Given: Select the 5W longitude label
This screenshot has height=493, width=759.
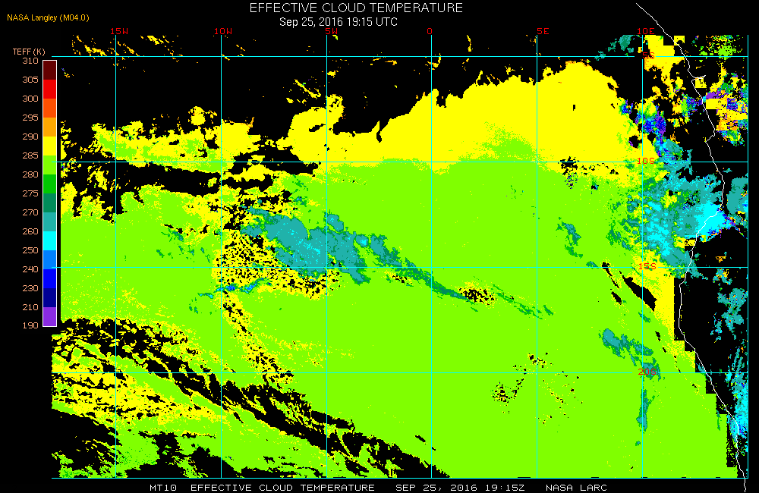Looking at the screenshot, I should [332, 31].
